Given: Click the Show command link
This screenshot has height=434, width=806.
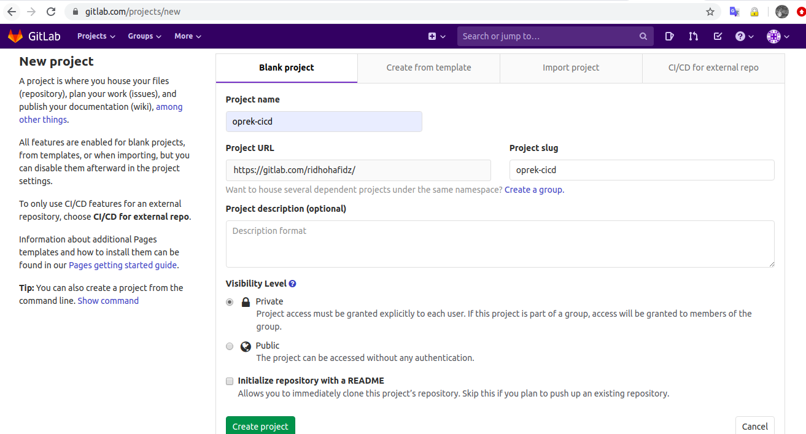Looking at the screenshot, I should click(x=108, y=301).
